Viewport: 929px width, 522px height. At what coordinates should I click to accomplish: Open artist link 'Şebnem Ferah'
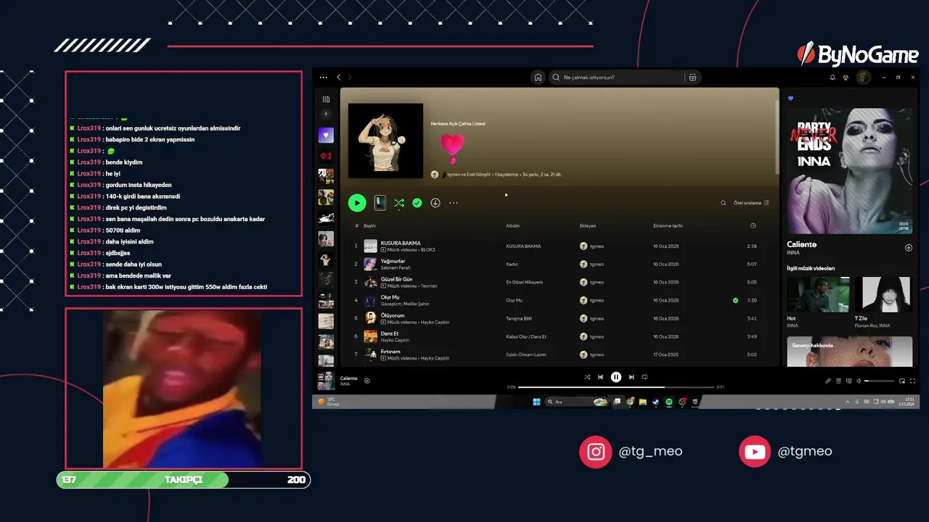click(x=396, y=268)
